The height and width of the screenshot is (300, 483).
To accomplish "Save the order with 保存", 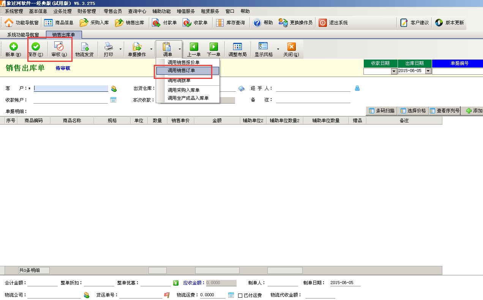I will 36,50.
